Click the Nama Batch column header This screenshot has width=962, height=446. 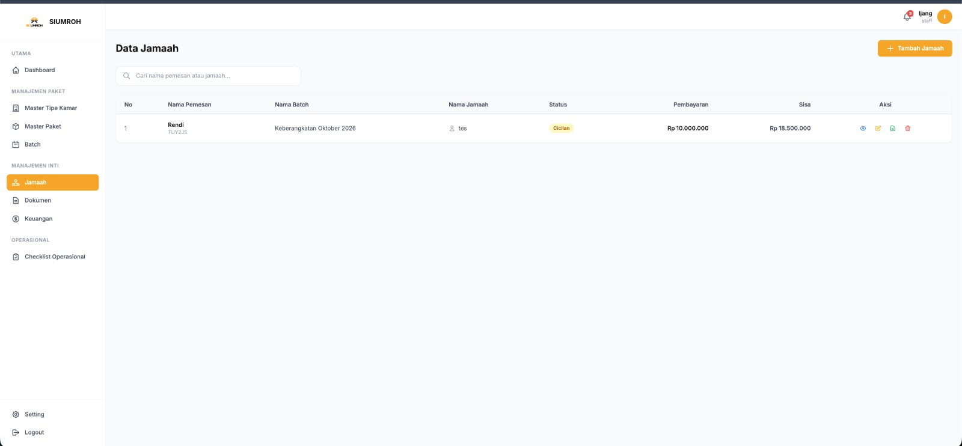[x=292, y=105]
